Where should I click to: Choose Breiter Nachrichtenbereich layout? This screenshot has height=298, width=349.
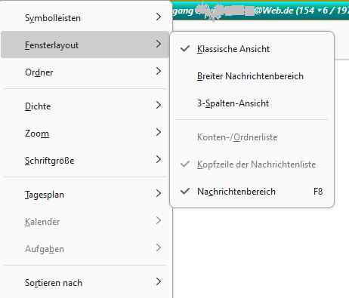[252, 76]
